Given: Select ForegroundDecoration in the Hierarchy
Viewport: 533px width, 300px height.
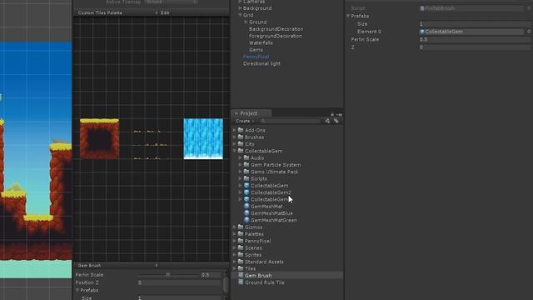Looking at the screenshot, I should [x=276, y=36].
